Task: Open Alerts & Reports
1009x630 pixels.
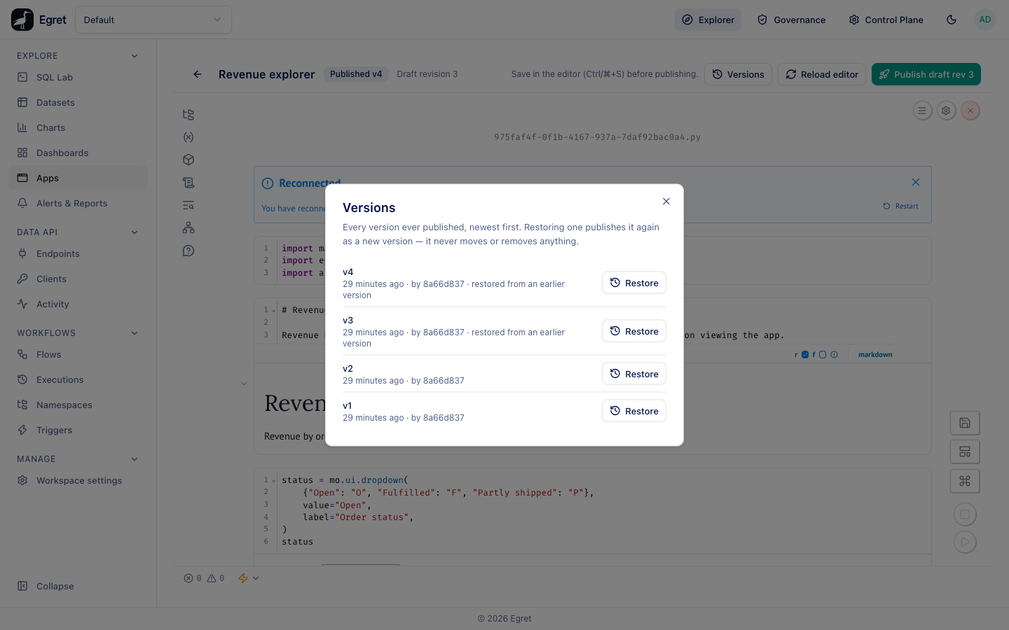Action: (x=78, y=203)
